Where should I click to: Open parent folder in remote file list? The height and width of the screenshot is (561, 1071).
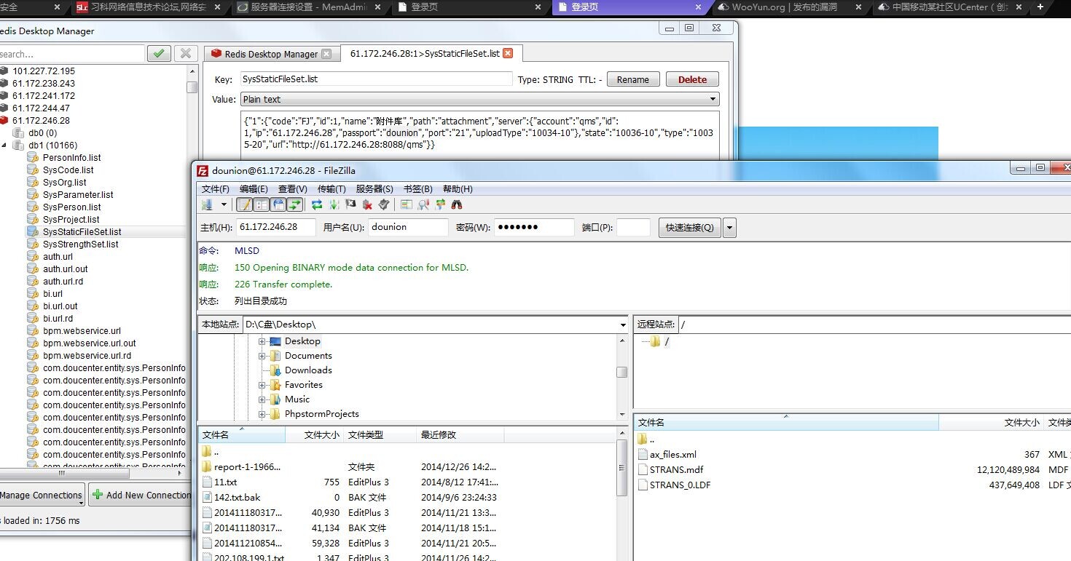click(646, 439)
